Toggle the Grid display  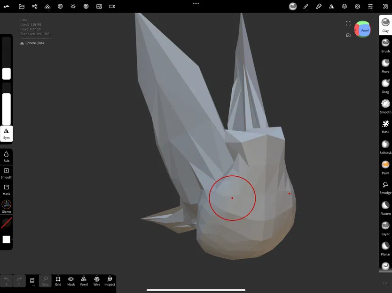tap(58, 281)
